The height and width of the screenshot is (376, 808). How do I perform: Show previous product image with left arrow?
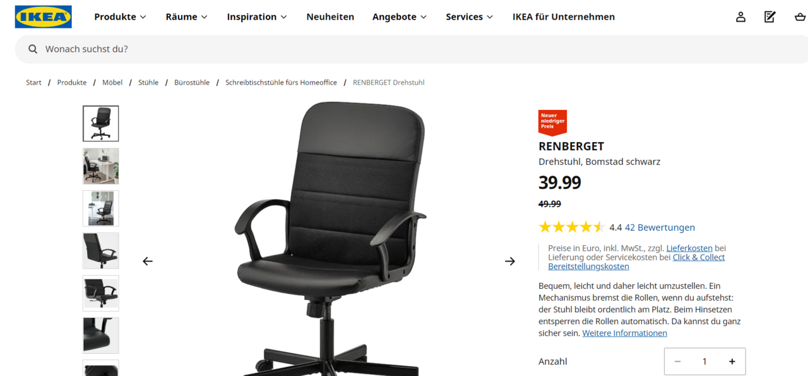coord(148,261)
